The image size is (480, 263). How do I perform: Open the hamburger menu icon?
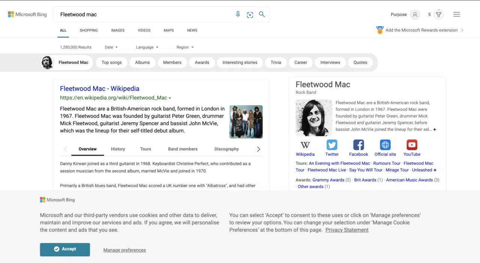tap(456, 15)
